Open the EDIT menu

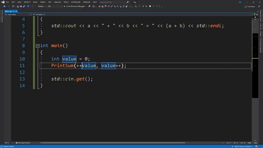13,2
